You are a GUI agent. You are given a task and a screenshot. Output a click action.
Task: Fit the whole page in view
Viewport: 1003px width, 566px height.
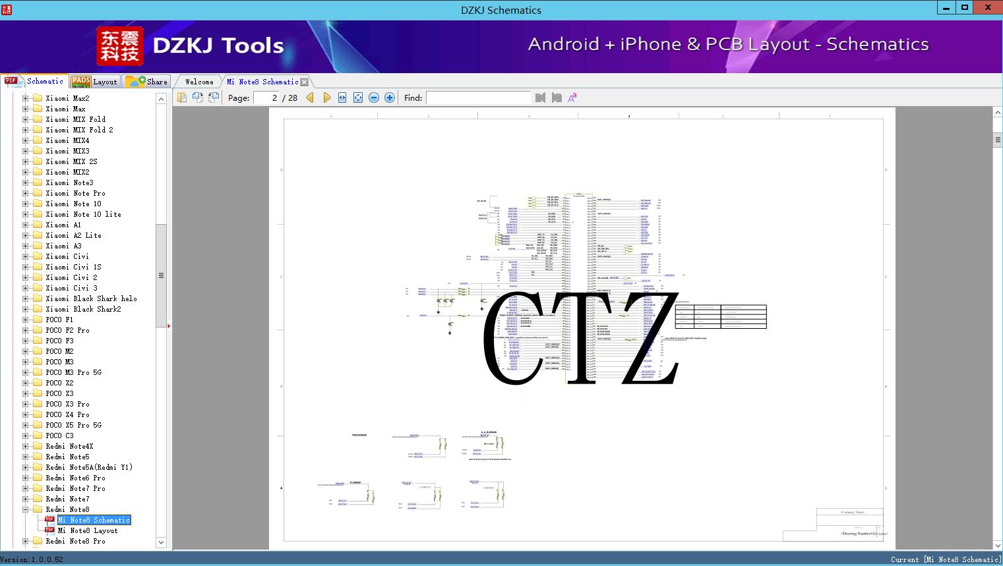coord(358,98)
